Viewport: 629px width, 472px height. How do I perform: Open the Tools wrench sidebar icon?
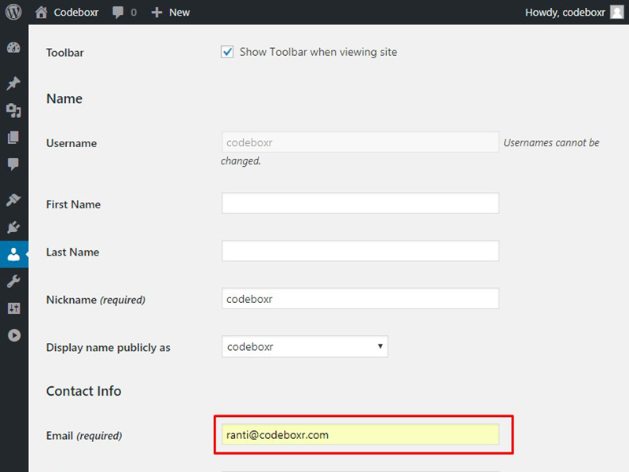point(13,282)
